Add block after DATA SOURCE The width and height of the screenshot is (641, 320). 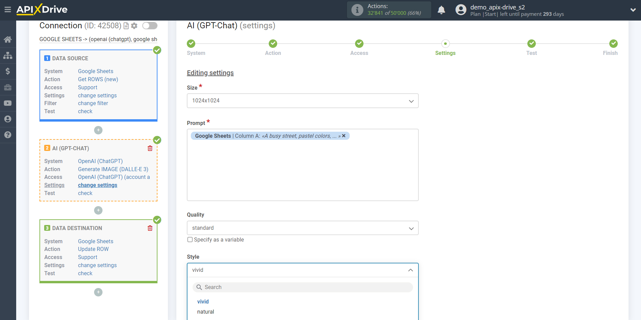[x=98, y=130]
